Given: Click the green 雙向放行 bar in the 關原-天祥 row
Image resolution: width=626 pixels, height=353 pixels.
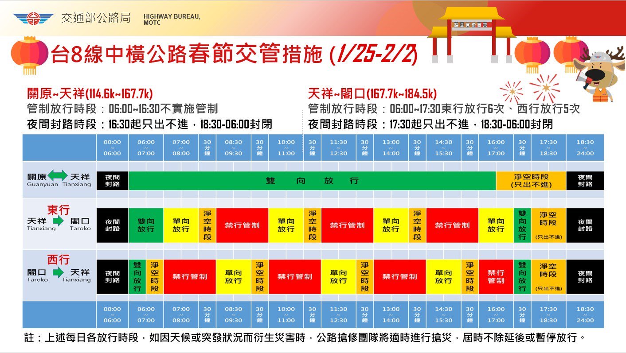Looking at the screenshot, I should click(312, 181).
